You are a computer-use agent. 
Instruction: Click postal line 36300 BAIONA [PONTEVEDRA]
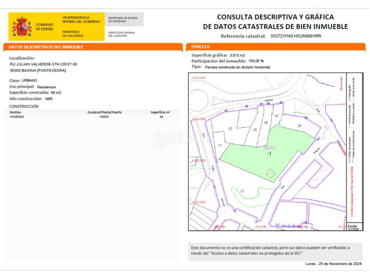[x=38, y=70]
